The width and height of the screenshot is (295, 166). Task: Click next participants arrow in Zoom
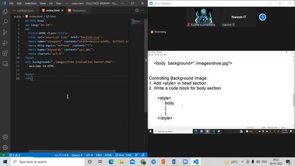262,17
